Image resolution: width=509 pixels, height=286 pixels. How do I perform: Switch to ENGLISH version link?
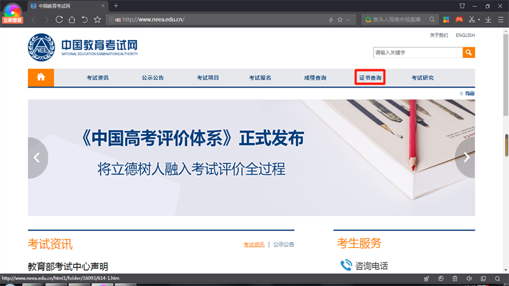pos(465,36)
